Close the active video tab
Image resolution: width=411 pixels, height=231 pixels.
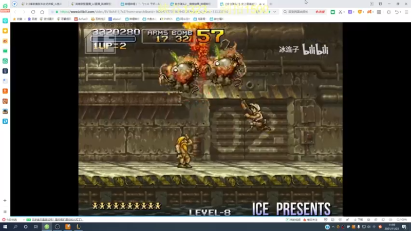pyautogui.click(x=264, y=4)
